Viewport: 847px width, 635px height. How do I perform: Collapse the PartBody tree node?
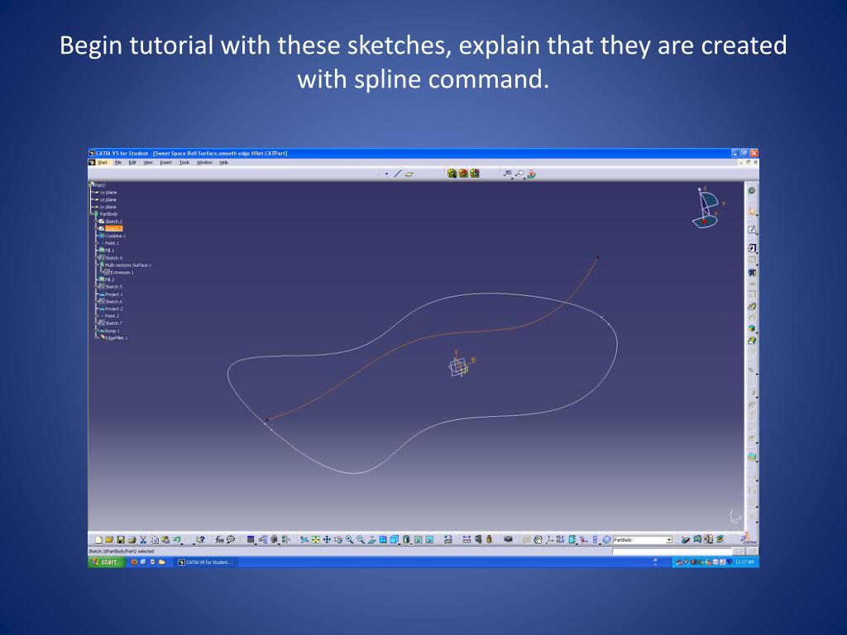pyautogui.click(x=91, y=214)
